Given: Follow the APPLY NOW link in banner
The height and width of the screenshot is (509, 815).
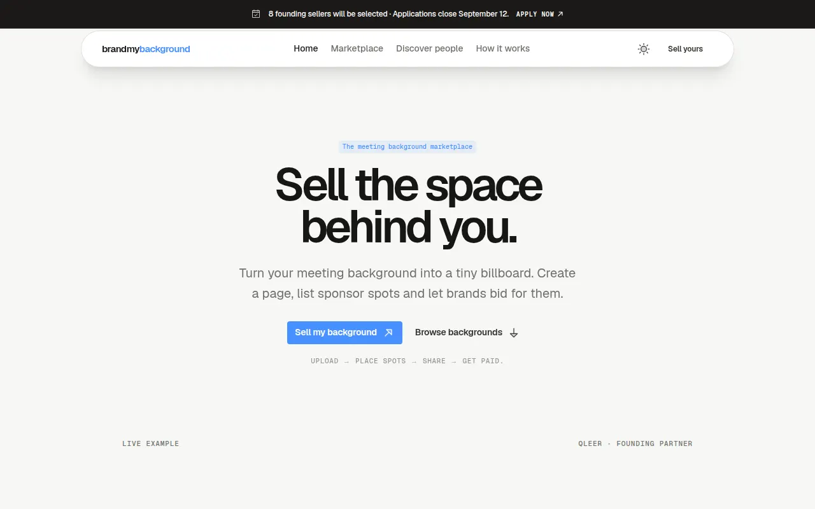Looking at the screenshot, I should (x=539, y=14).
